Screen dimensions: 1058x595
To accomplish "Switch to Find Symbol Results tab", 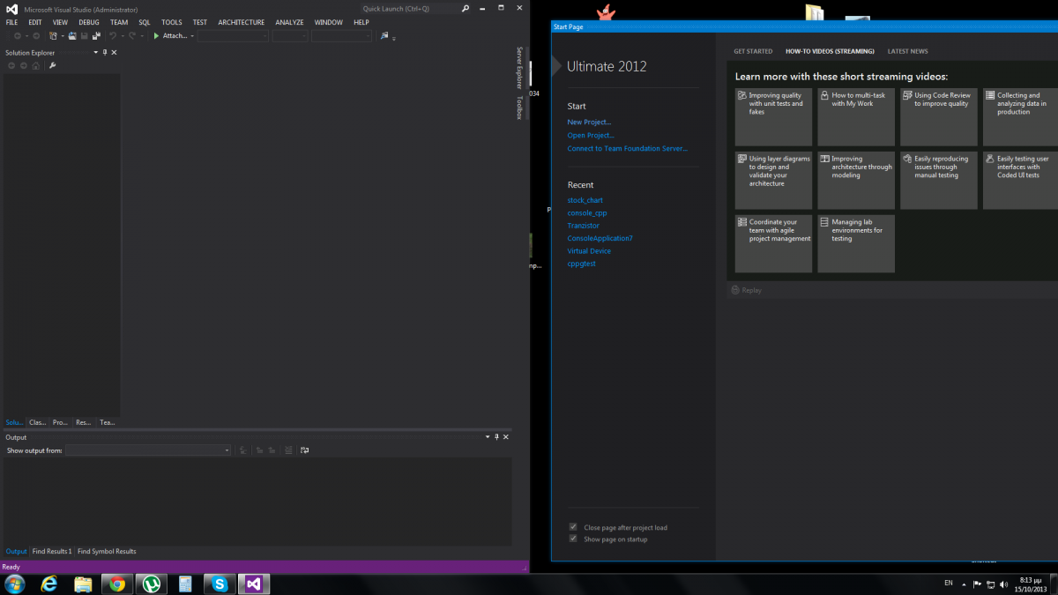I will [x=107, y=552].
